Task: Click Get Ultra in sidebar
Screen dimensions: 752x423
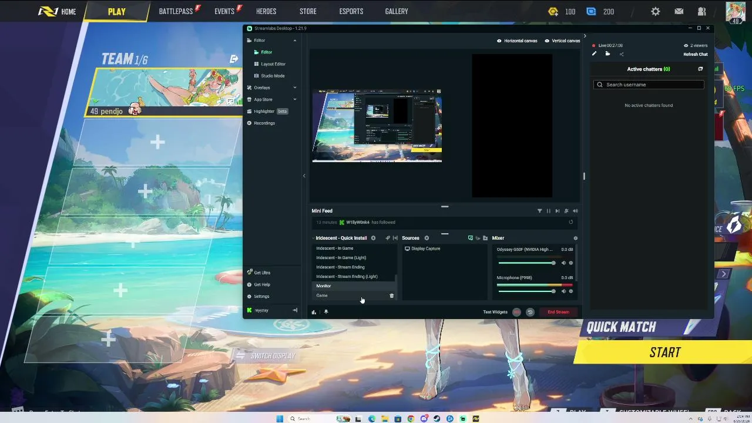Action: pyautogui.click(x=258, y=273)
